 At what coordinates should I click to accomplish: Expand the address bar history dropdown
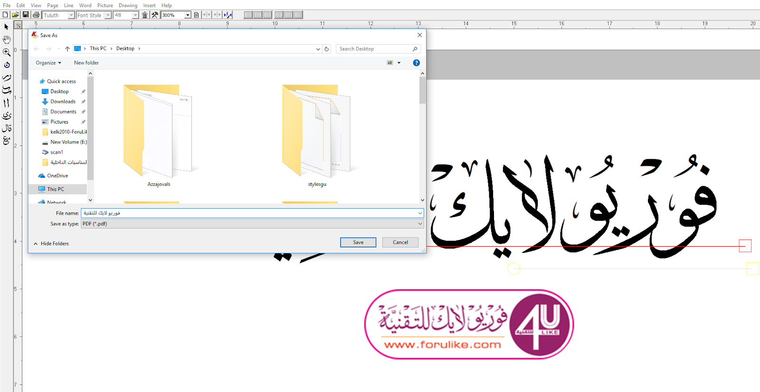coord(318,49)
